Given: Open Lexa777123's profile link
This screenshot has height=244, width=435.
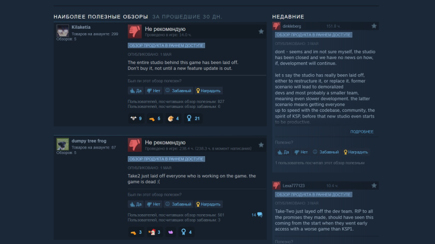Looking at the screenshot, I should pyautogui.click(x=294, y=185).
